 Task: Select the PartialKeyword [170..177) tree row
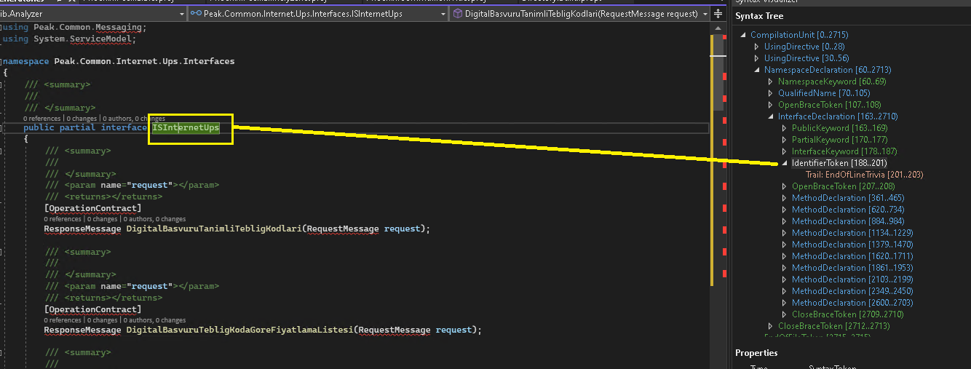[839, 140]
